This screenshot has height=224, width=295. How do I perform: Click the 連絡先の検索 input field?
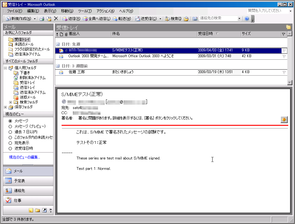click(x=218, y=18)
